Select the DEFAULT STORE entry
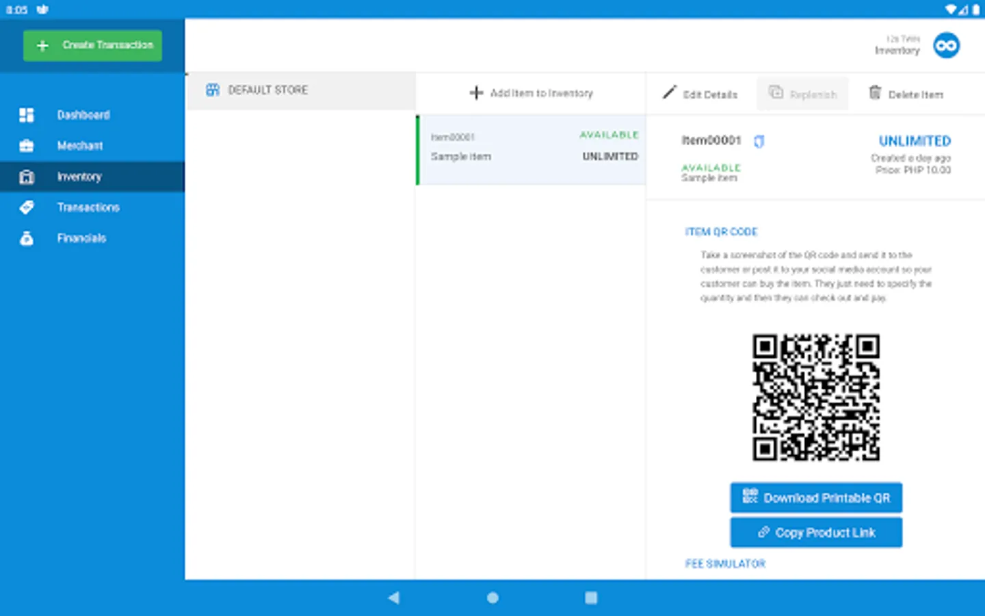This screenshot has width=985, height=616. 300,90
